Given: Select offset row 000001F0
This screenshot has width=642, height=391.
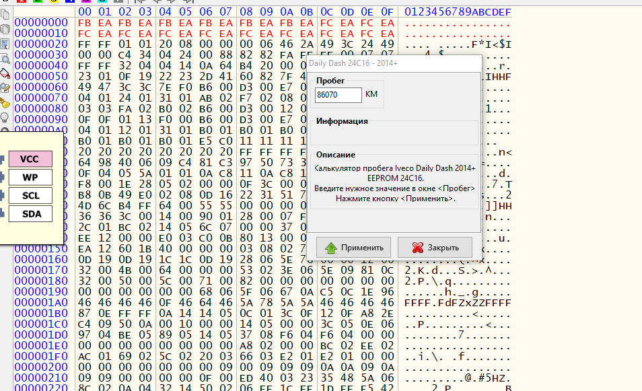Looking at the screenshot, I should click(x=41, y=356).
